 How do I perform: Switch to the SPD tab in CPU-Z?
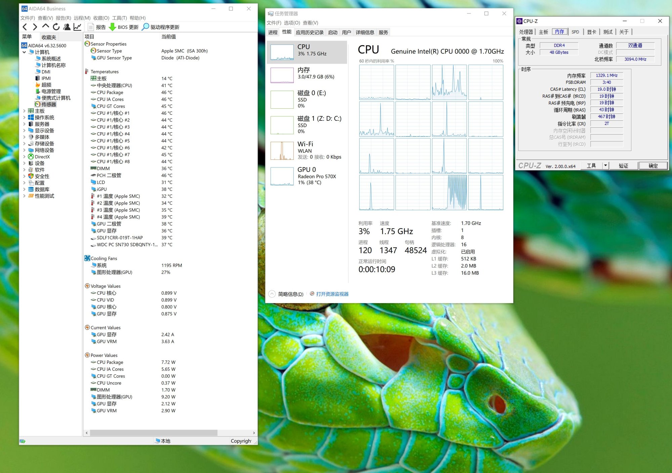coord(575,32)
